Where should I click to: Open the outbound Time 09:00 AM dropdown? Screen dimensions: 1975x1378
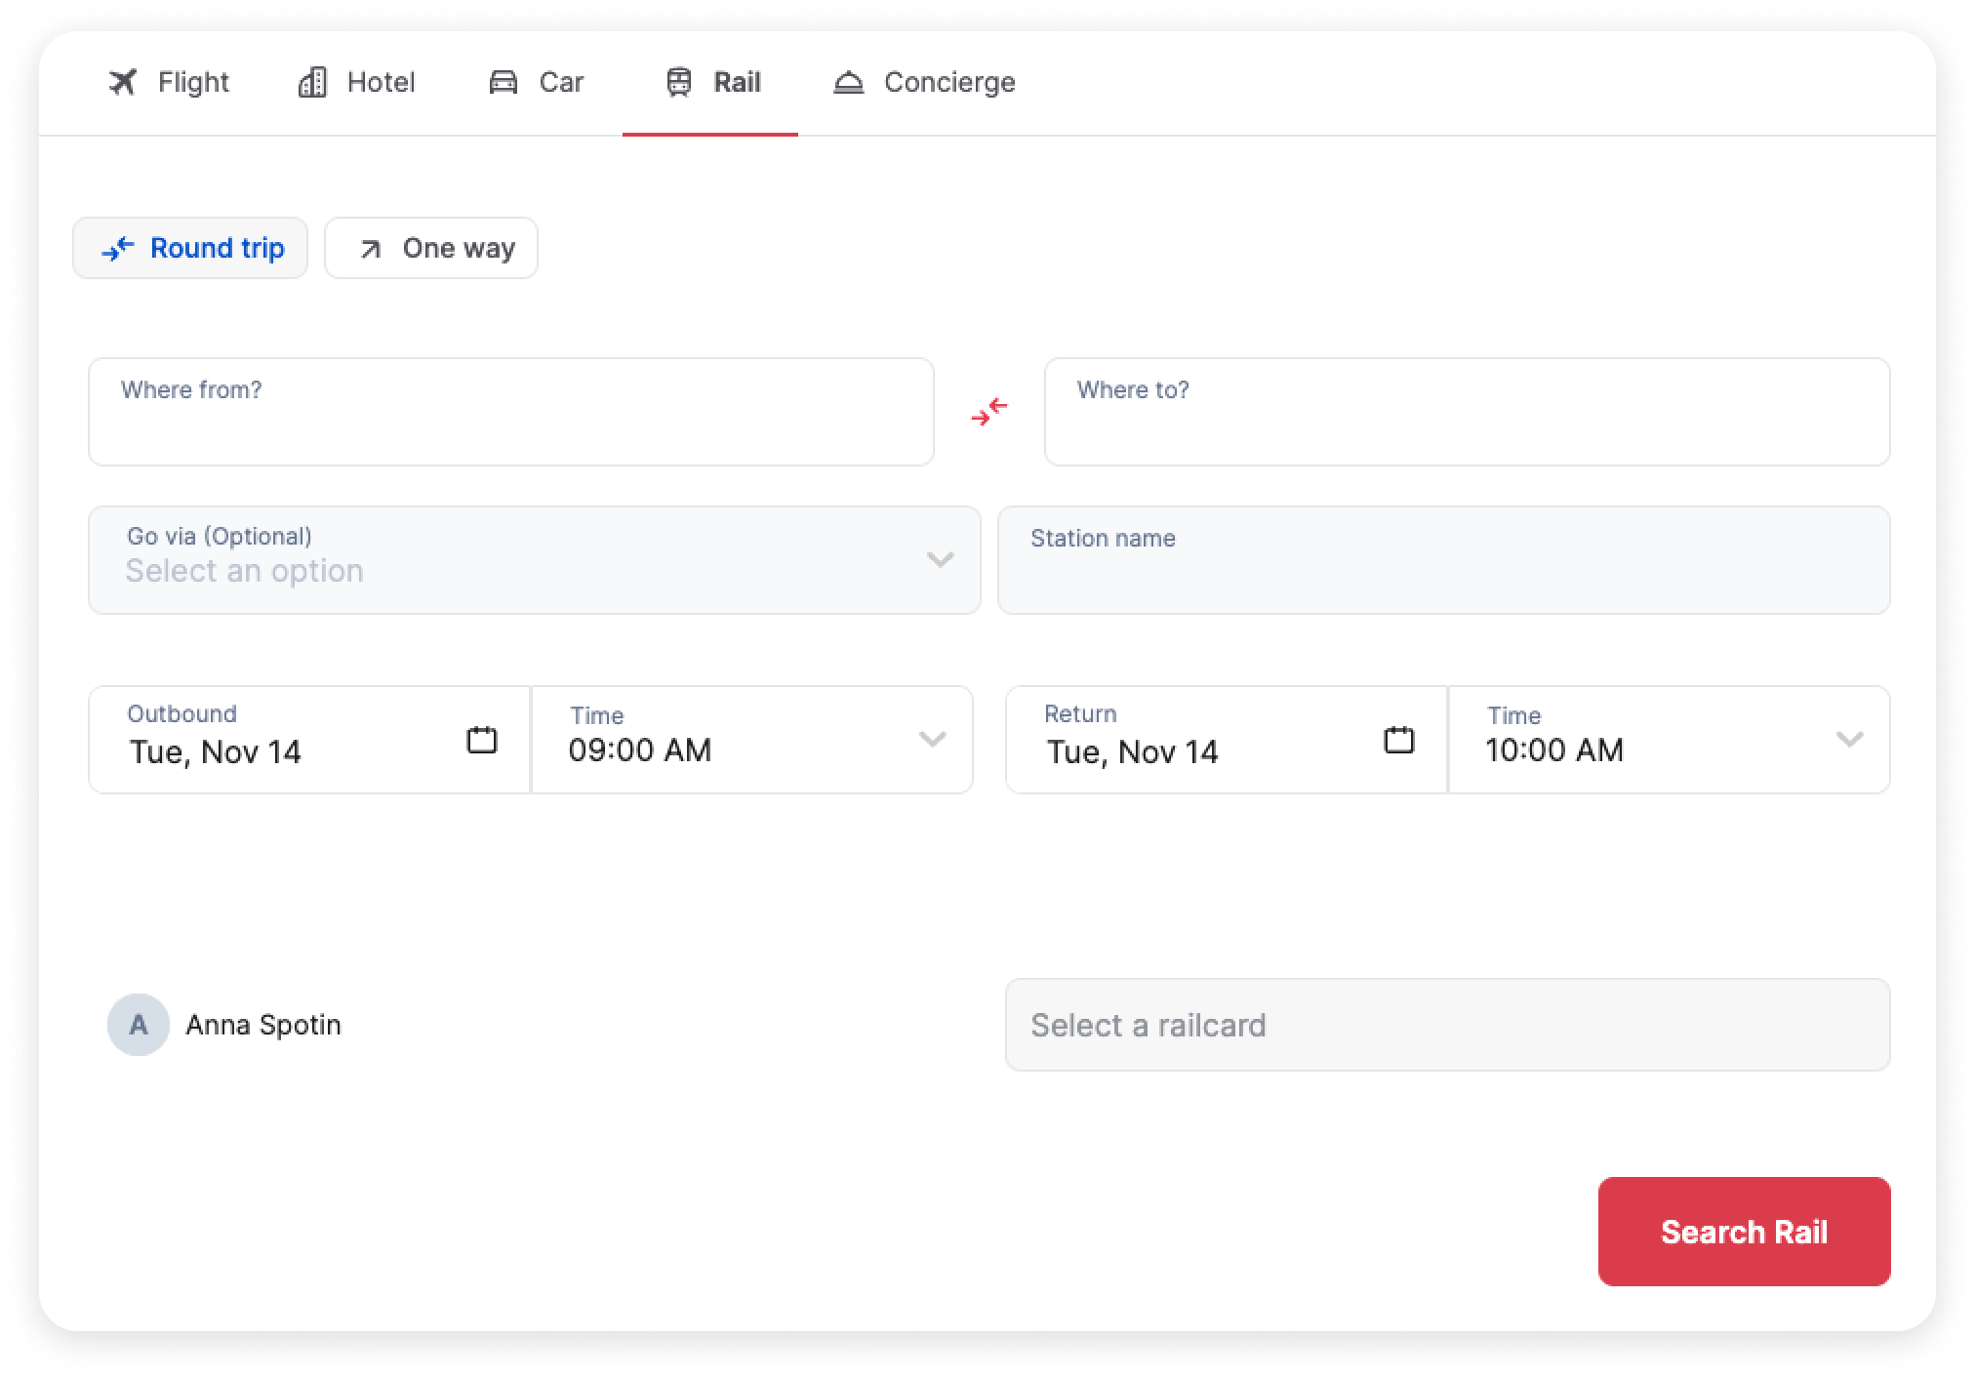pyautogui.click(x=751, y=740)
